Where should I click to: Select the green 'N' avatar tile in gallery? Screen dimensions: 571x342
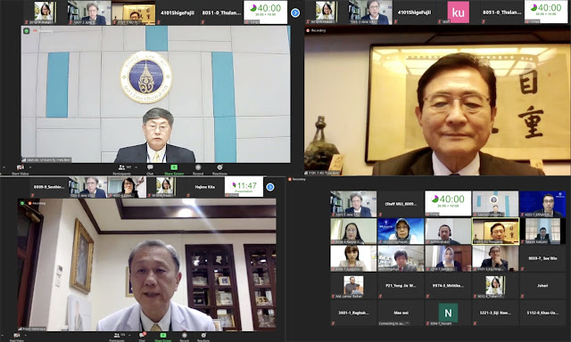448,313
